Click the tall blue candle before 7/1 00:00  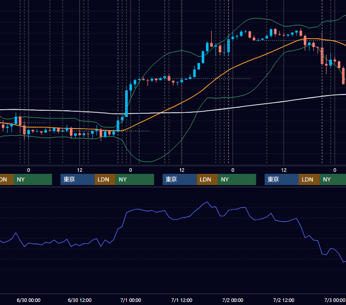(126, 104)
